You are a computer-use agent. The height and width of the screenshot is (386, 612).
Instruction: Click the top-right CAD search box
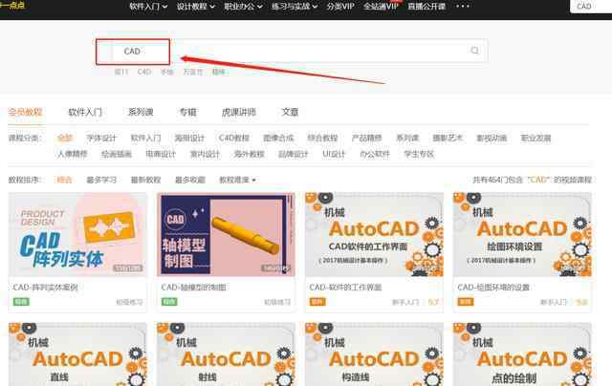591,7
